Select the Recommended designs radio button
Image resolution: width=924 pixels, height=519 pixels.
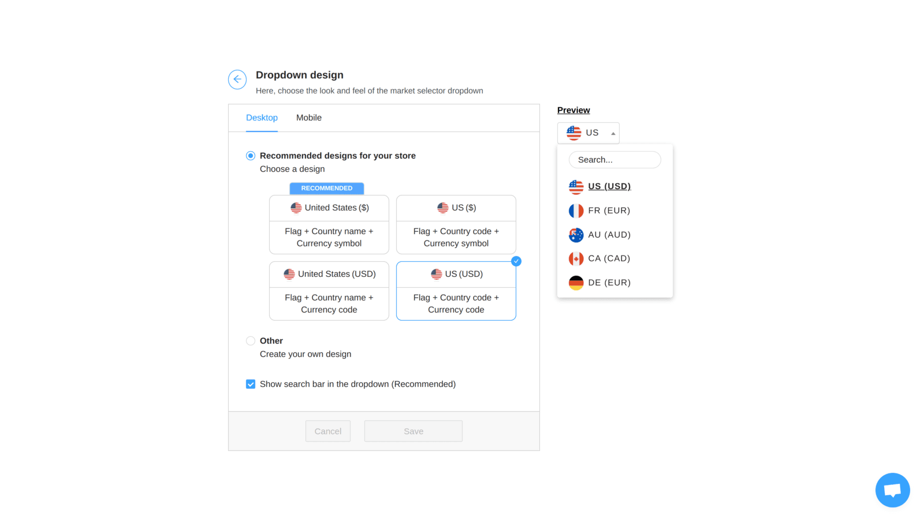point(251,155)
